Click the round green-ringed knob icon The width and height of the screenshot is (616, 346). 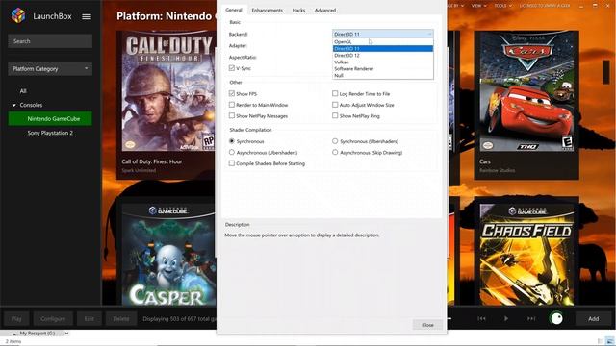point(556,318)
